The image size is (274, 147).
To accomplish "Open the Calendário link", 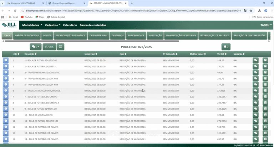I will (x=70, y=25).
